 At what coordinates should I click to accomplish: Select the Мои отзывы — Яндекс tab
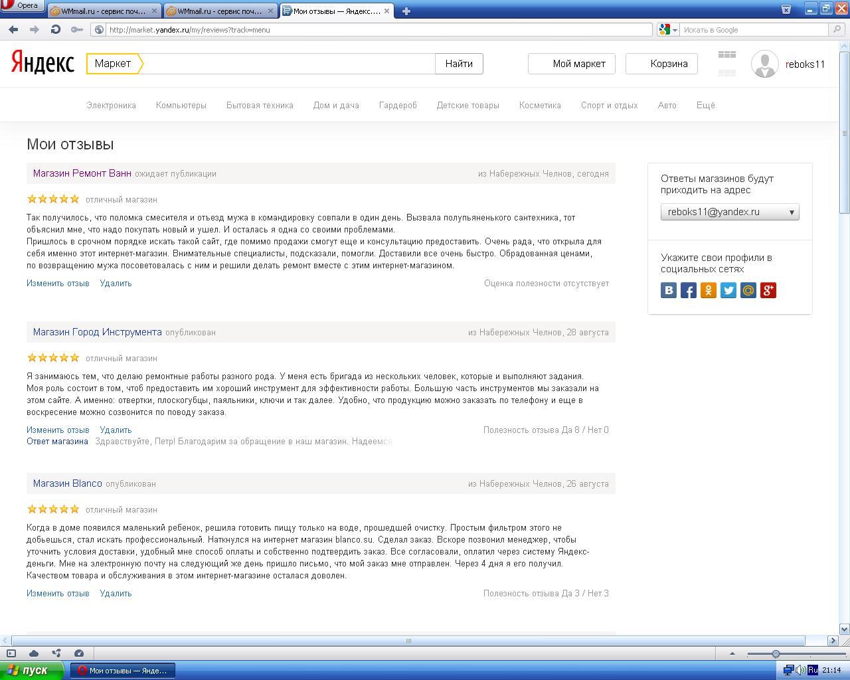(337, 11)
